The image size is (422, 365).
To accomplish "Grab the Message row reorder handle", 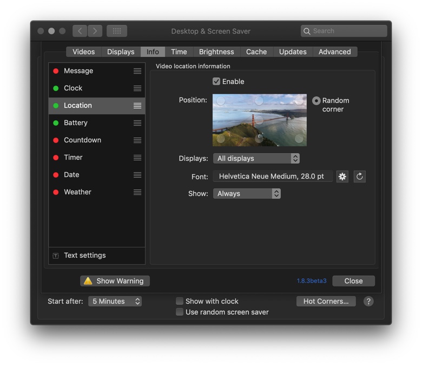I will (x=137, y=71).
